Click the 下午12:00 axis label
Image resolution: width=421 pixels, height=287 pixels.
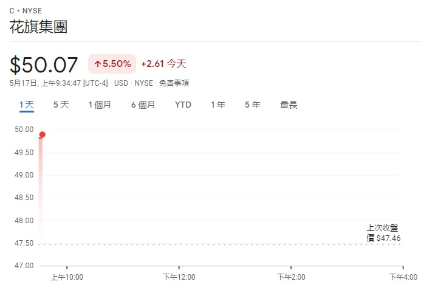coord(179,277)
